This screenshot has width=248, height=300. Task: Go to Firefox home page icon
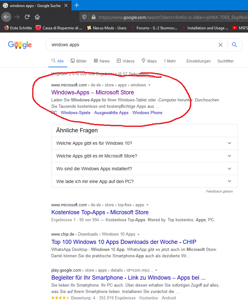[37, 17]
